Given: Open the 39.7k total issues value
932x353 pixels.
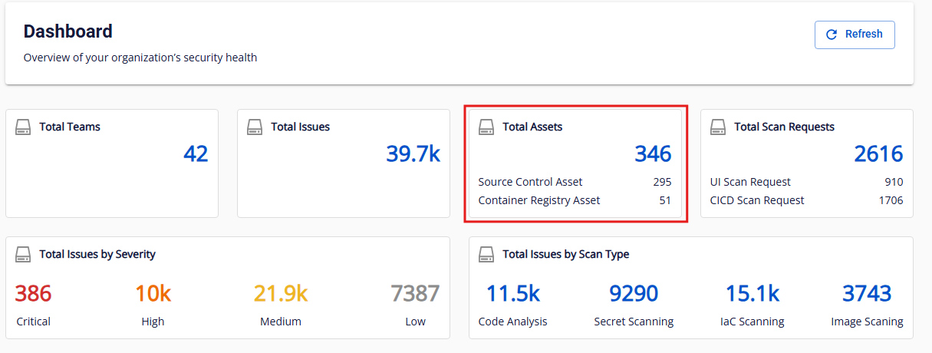Looking at the screenshot, I should (x=413, y=154).
